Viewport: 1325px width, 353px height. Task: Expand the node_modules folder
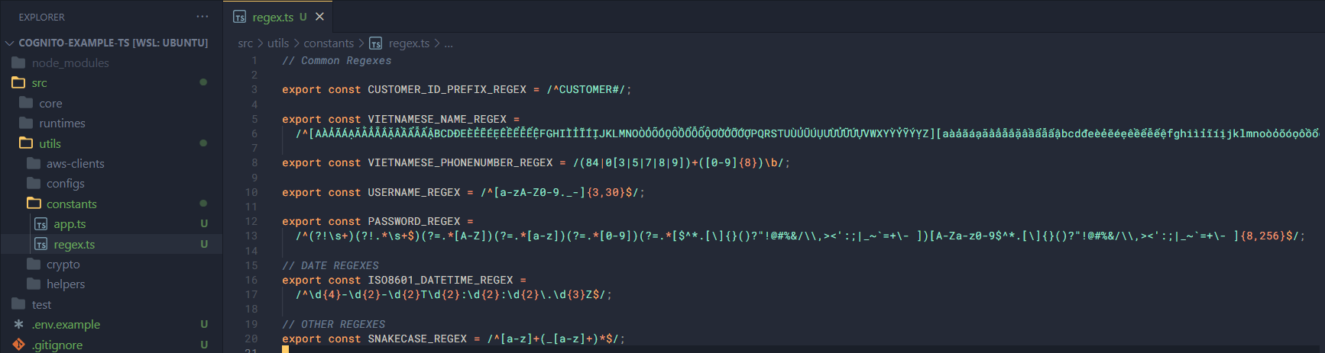70,63
